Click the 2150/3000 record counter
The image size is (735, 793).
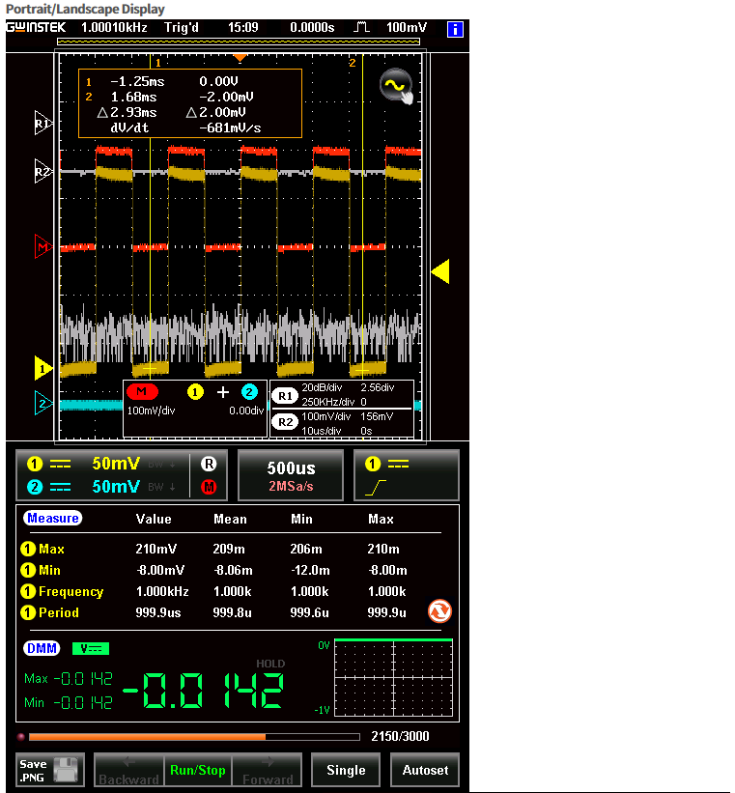click(400, 736)
